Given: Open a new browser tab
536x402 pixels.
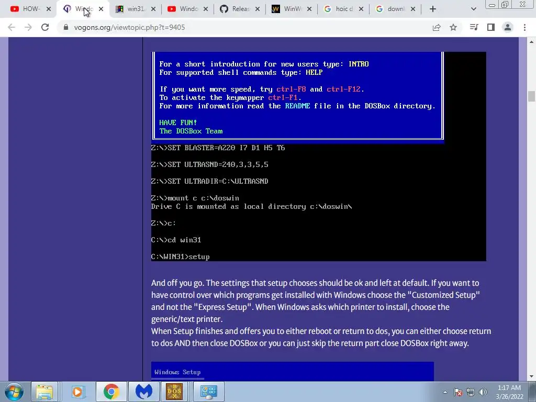Looking at the screenshot, I should [x=433, y=9].
